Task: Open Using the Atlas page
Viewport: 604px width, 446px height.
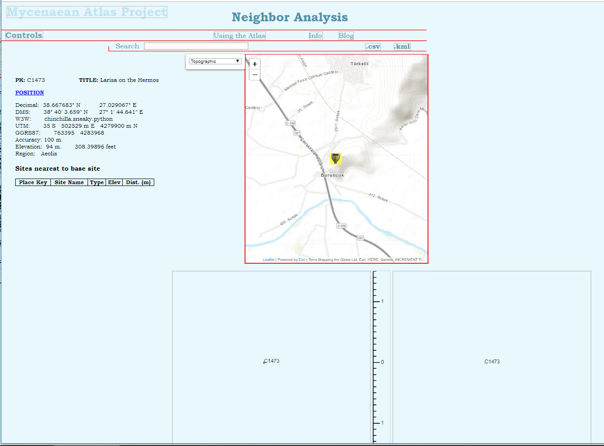Action: [239, 36]
